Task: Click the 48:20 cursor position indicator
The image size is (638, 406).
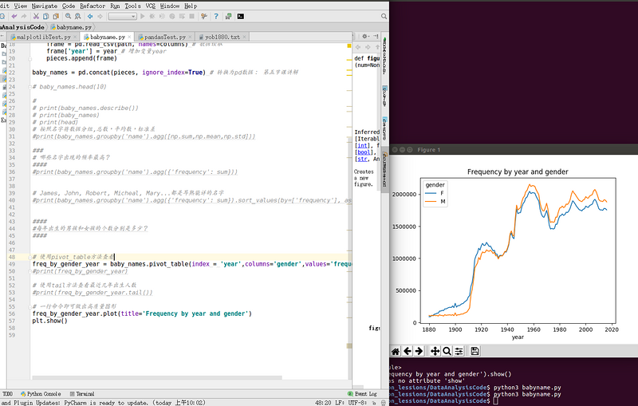Action: 323,403
